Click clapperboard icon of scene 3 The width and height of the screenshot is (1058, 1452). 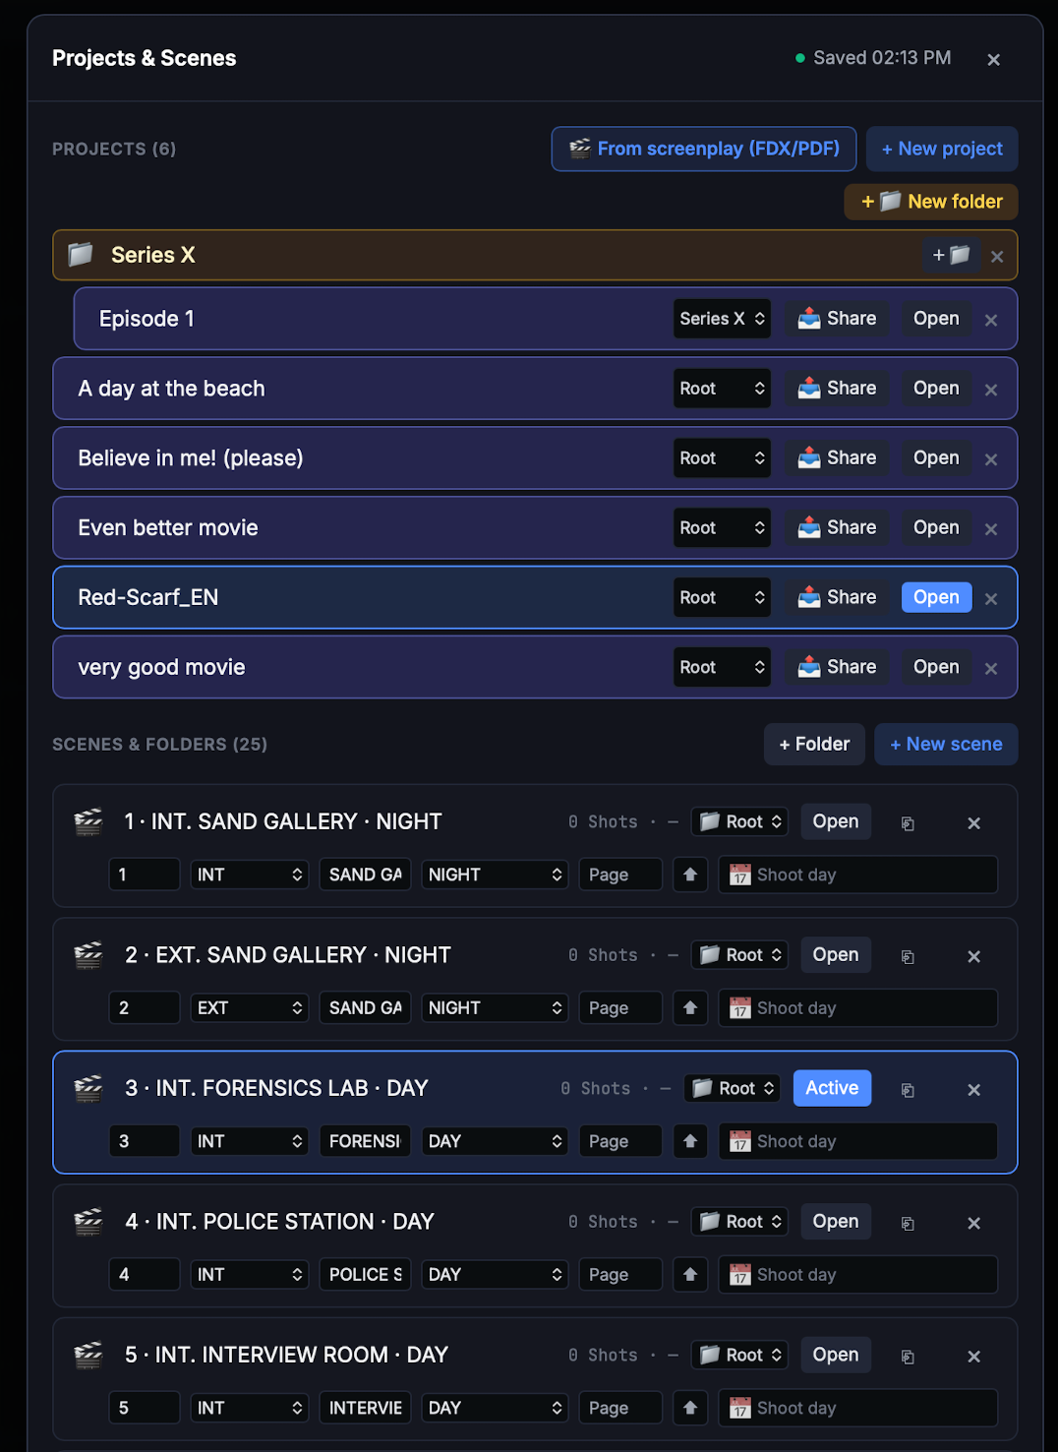pyautogui.click(x=88, y=1088)
